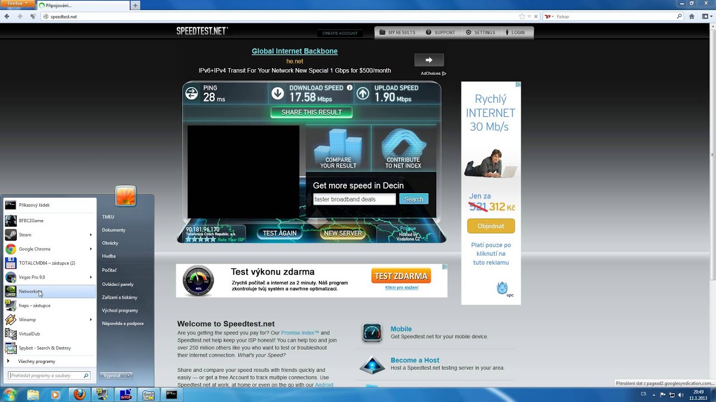The height and width of the screenshot is (402, 716).
Task: Open Příkazový řádek from the Start menu
Action: click(49, 205)
